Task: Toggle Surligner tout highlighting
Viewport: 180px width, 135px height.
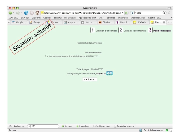Action: tap(101, 126)
